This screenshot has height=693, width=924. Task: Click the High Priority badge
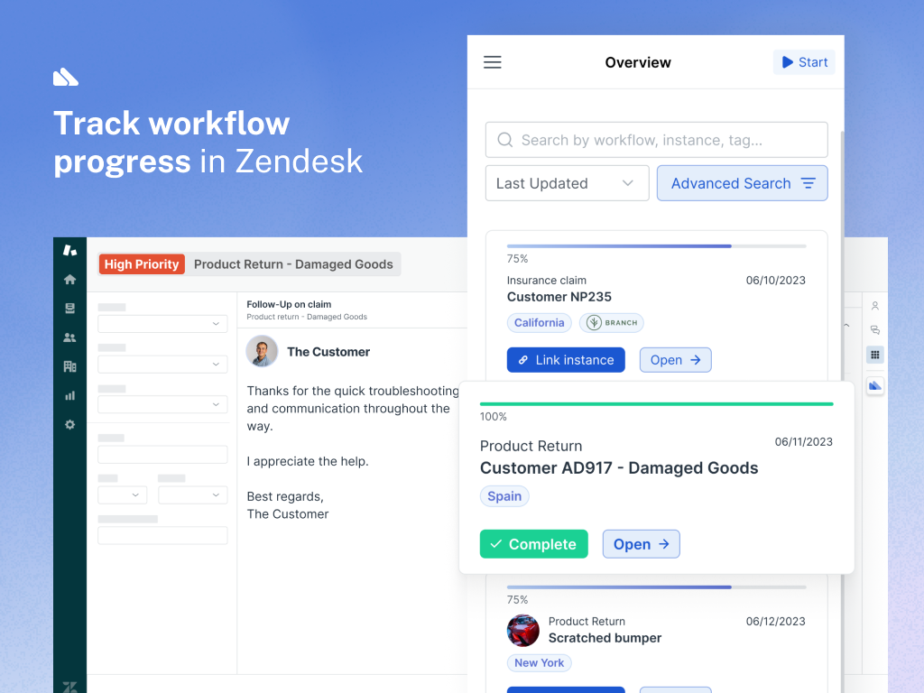[x=142, y=264]
